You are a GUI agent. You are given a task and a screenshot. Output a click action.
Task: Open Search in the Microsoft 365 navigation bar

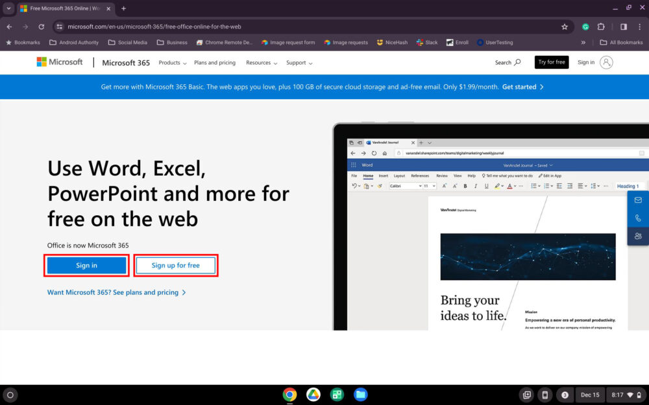tap(507, 62)
